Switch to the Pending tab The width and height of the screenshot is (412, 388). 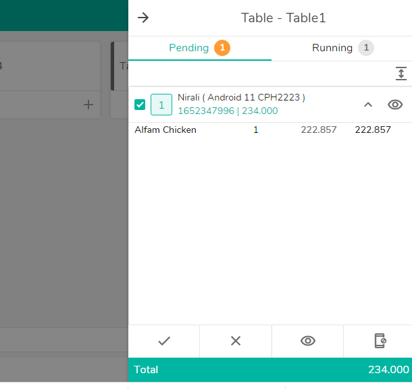pos(200,48)
